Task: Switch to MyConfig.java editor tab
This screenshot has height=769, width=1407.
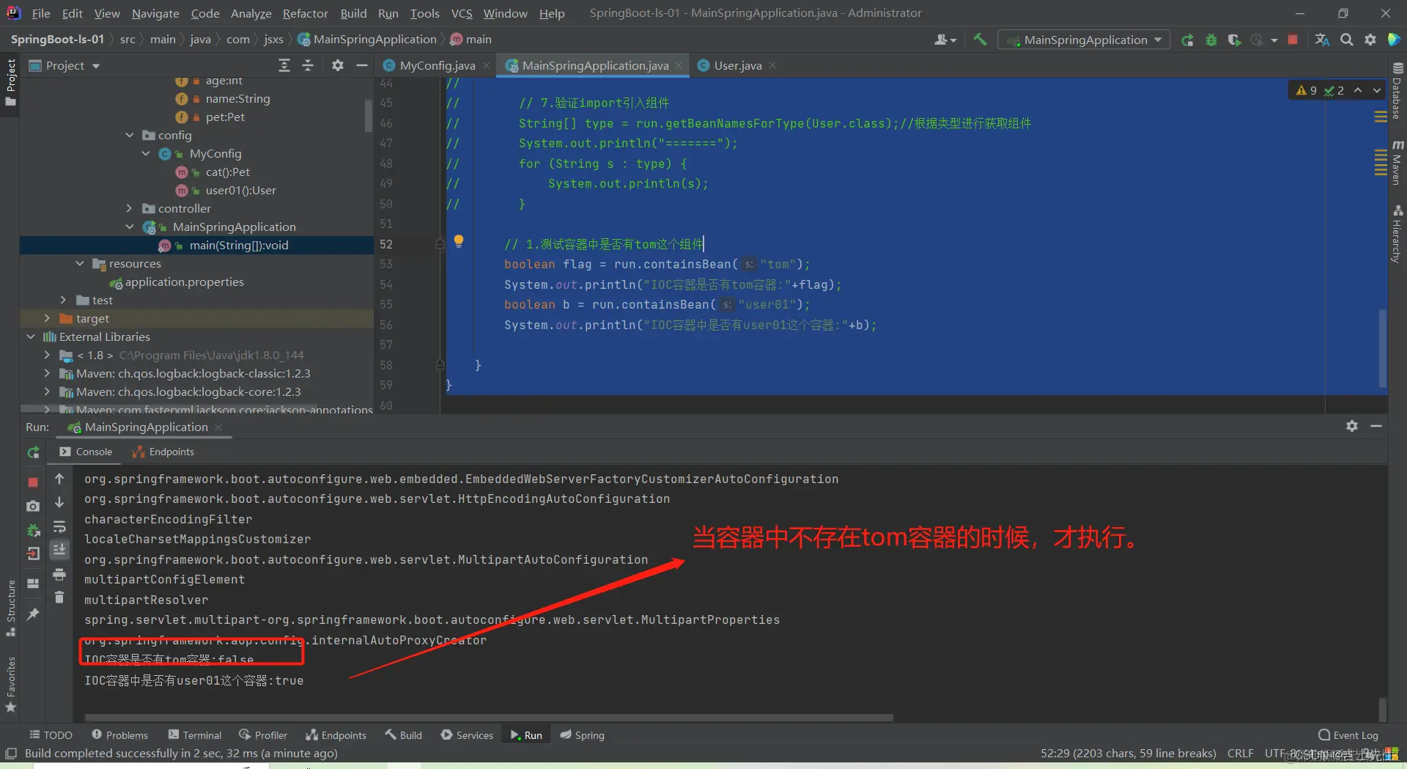Action: 437,65
